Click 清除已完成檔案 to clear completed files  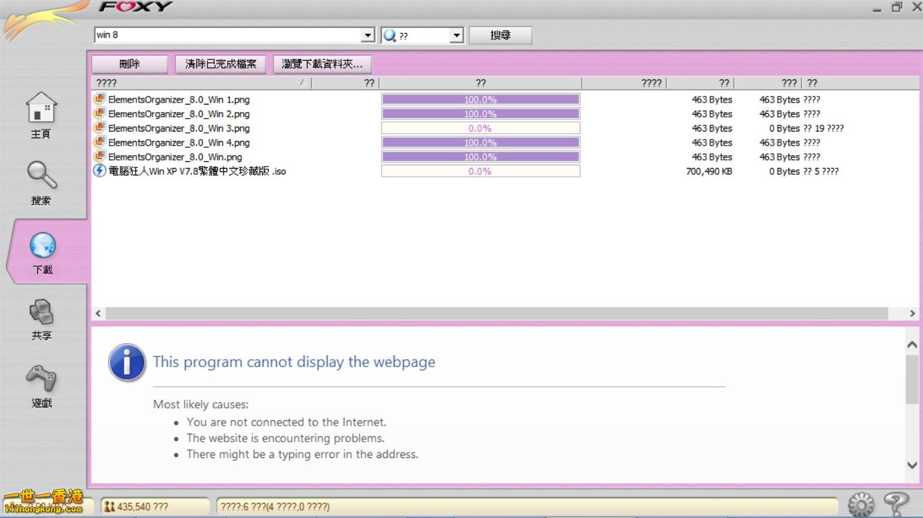click(x=221, y=64)
